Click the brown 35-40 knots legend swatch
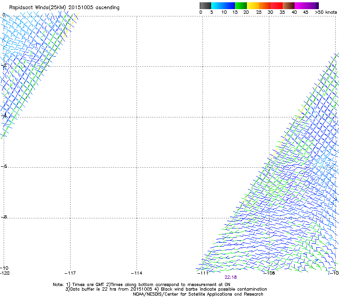 point(289,5)
